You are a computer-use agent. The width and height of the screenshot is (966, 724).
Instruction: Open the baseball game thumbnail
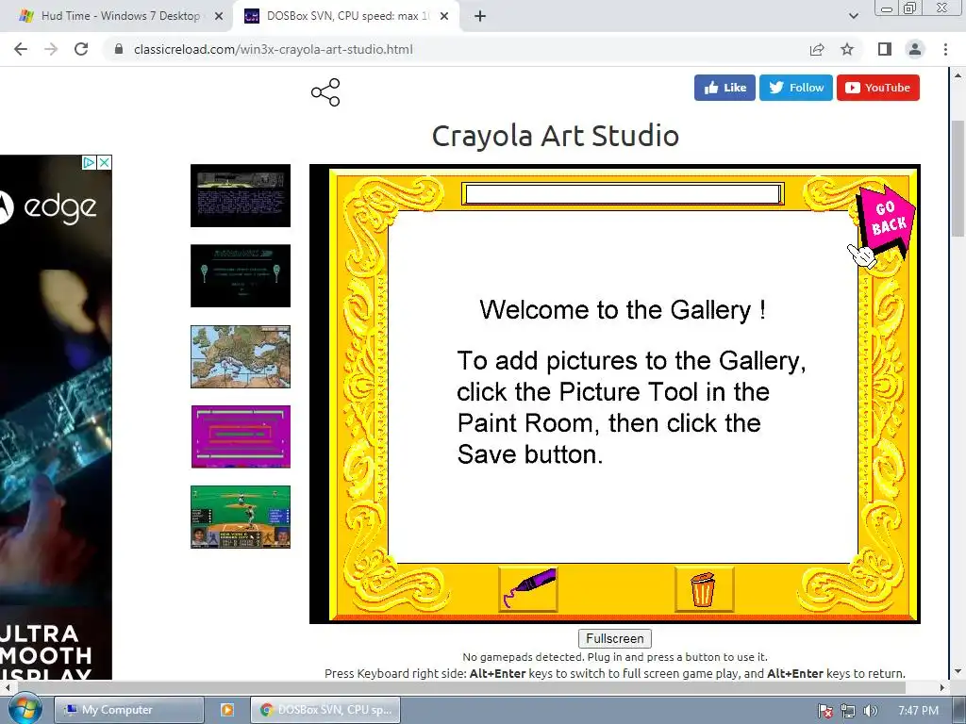pyautogui.click(x=241, y=518)
